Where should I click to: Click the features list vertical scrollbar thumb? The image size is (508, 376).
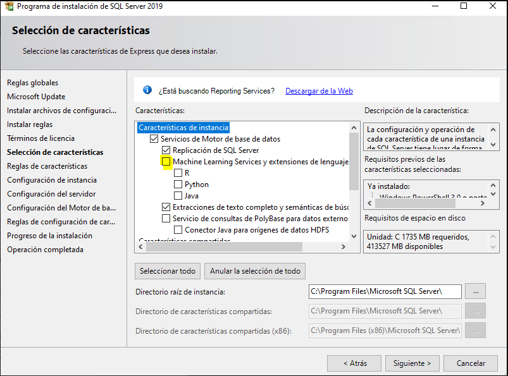[354, 161]
